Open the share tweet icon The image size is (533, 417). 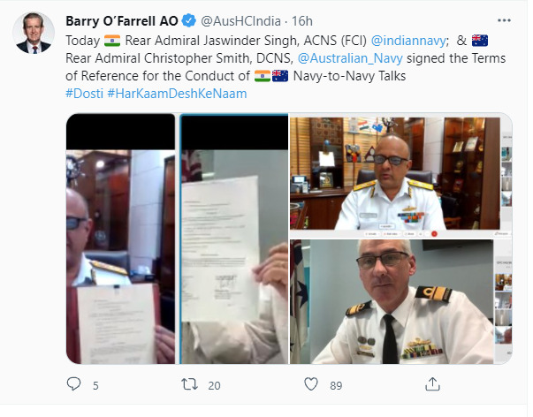432,384
